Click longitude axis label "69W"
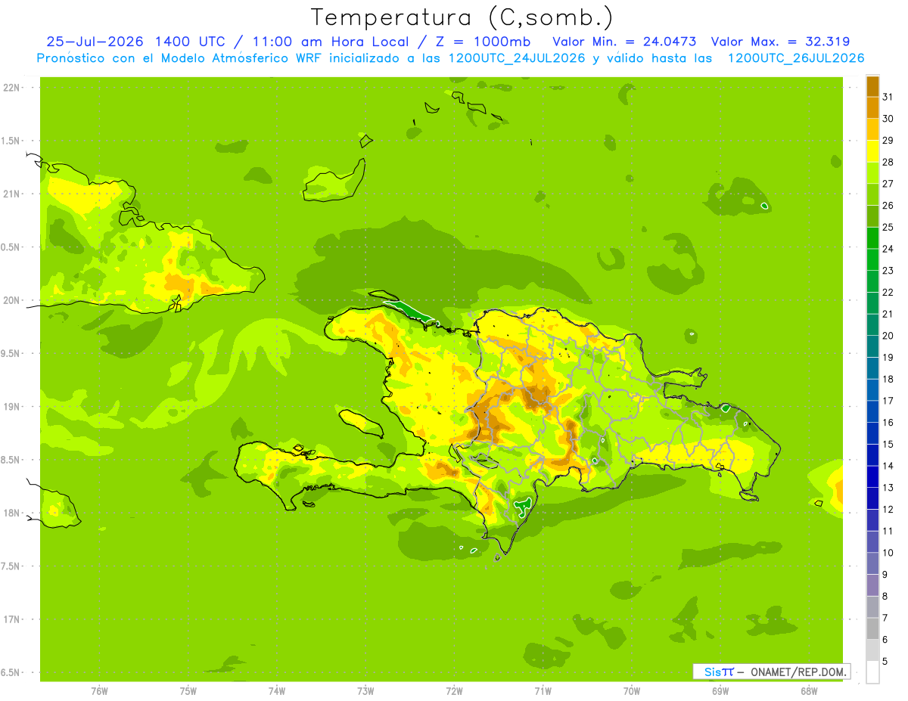 [x=720, y=691]
